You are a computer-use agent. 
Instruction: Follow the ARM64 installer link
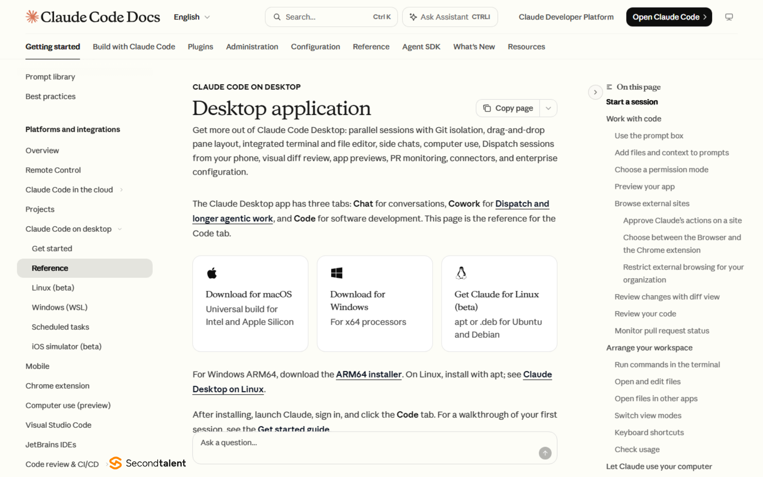coord(369,374)
